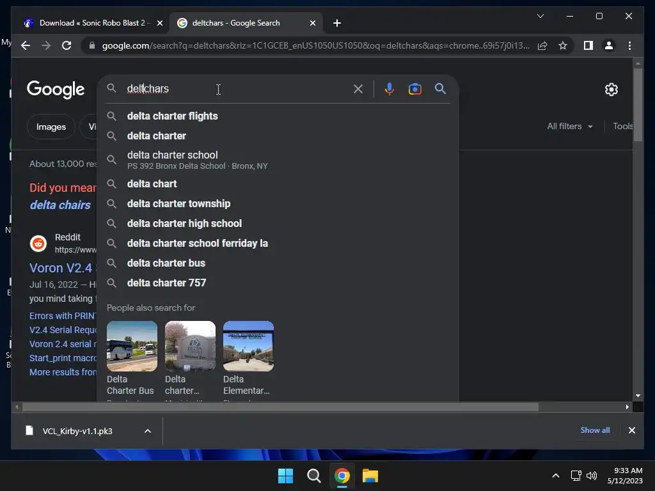Reload the current page

(x=67, y=45)
